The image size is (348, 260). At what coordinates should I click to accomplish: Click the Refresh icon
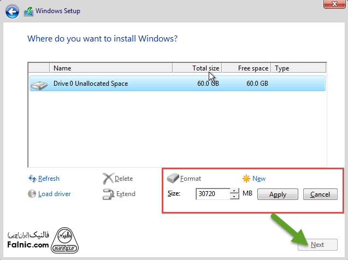point(32,179)
